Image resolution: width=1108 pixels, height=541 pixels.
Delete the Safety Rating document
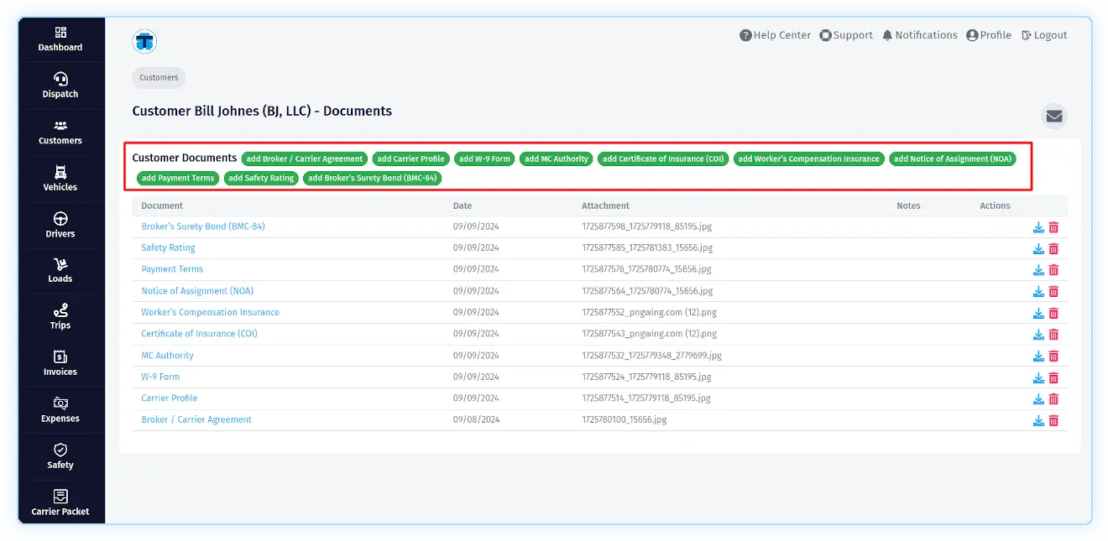click(1053, 249)
